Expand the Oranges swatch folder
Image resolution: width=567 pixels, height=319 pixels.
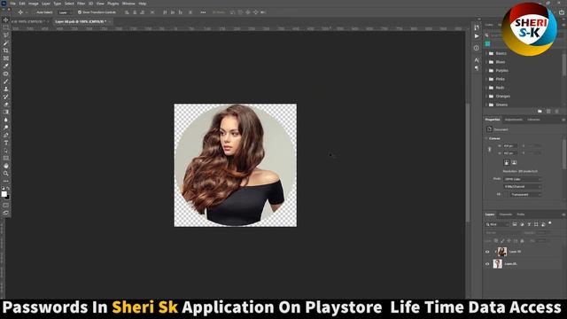(x=486, y=97)
